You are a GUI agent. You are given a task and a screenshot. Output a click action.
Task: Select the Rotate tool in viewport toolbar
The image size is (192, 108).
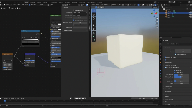click(94, 22)
